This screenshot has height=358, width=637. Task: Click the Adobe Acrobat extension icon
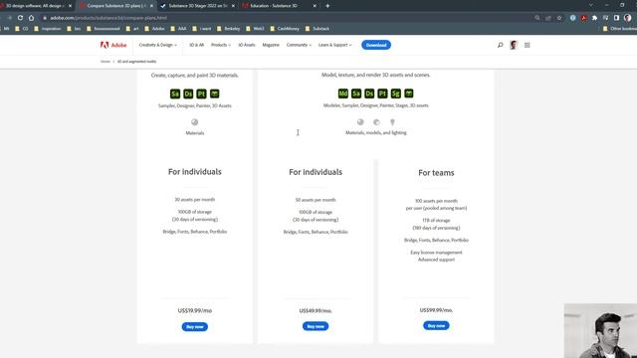click(584, 18)
